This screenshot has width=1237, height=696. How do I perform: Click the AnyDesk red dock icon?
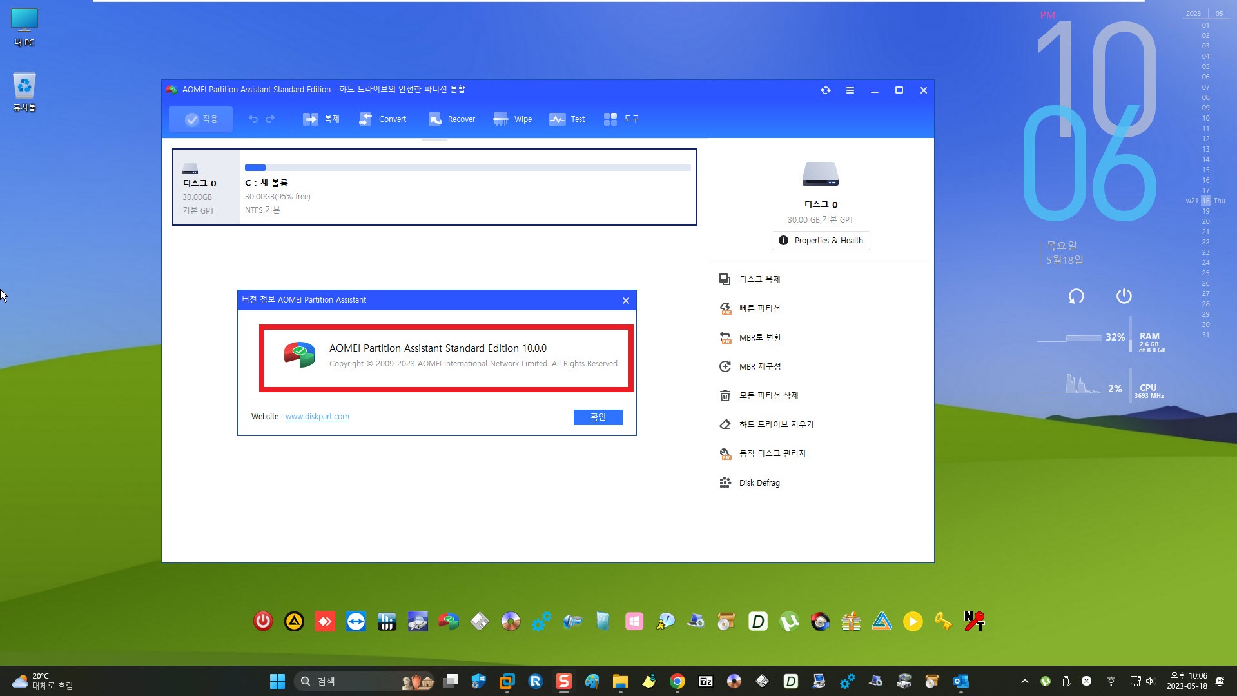[325, 622]
